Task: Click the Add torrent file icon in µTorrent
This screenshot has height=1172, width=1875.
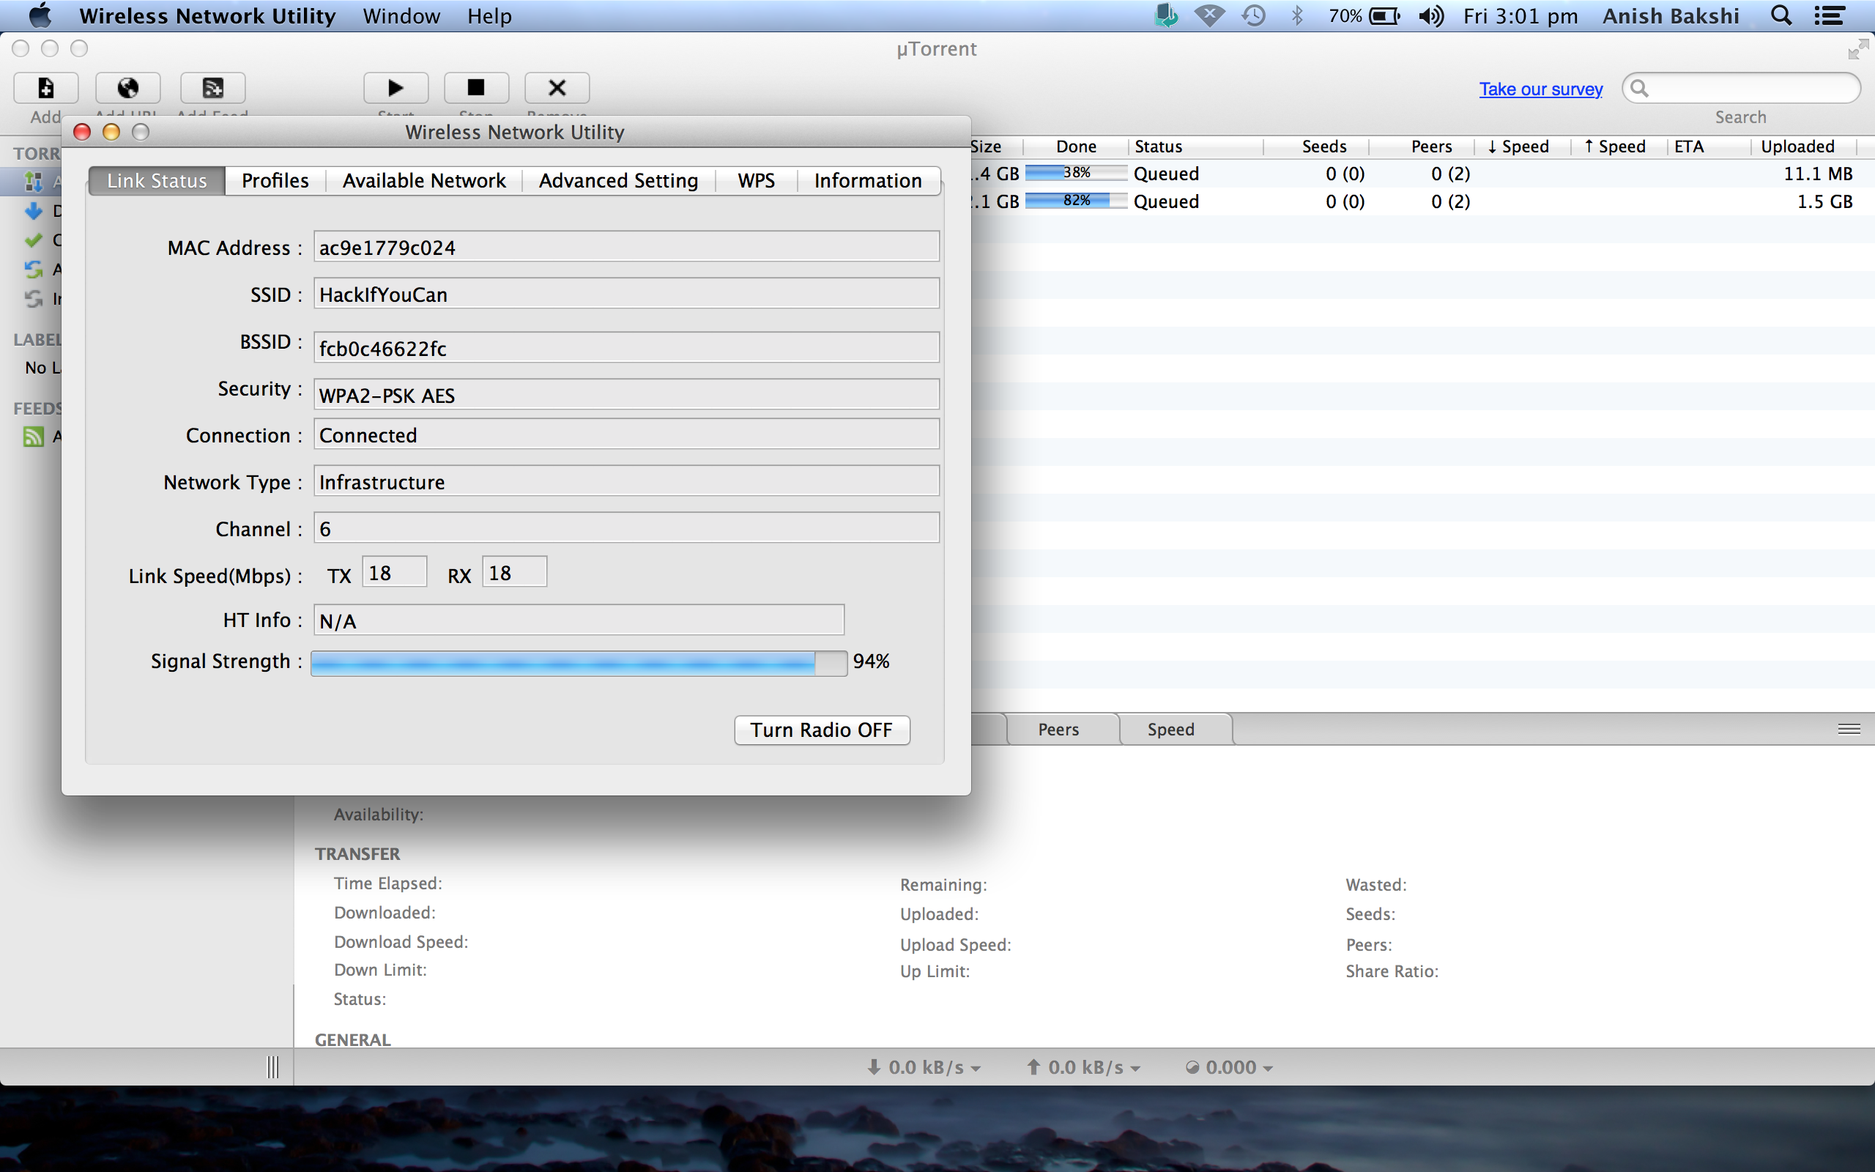Action: pos(45,88)
